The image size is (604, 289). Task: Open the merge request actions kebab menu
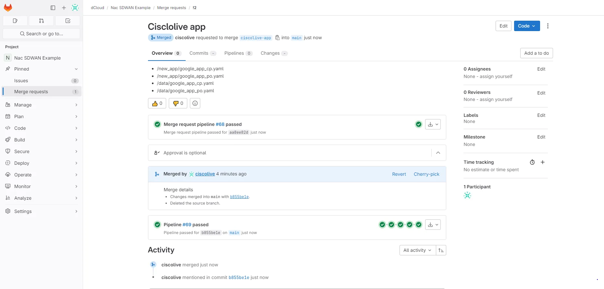tap(548, 26)
